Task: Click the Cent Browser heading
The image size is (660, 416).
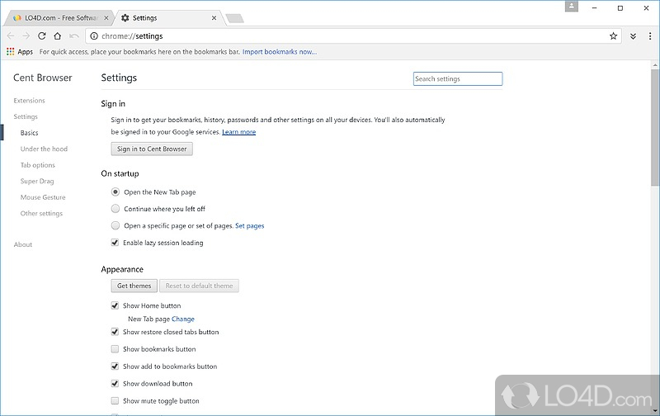Action: point(43,78)
